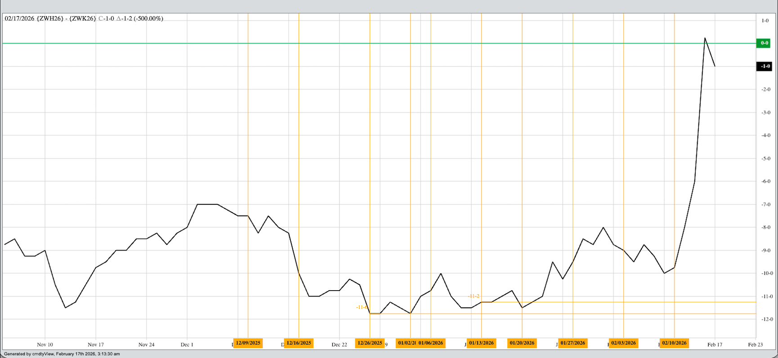Click the orange -11-2 annotation label
The width and height of the screenshot is (778, 358).
[474, 296]
